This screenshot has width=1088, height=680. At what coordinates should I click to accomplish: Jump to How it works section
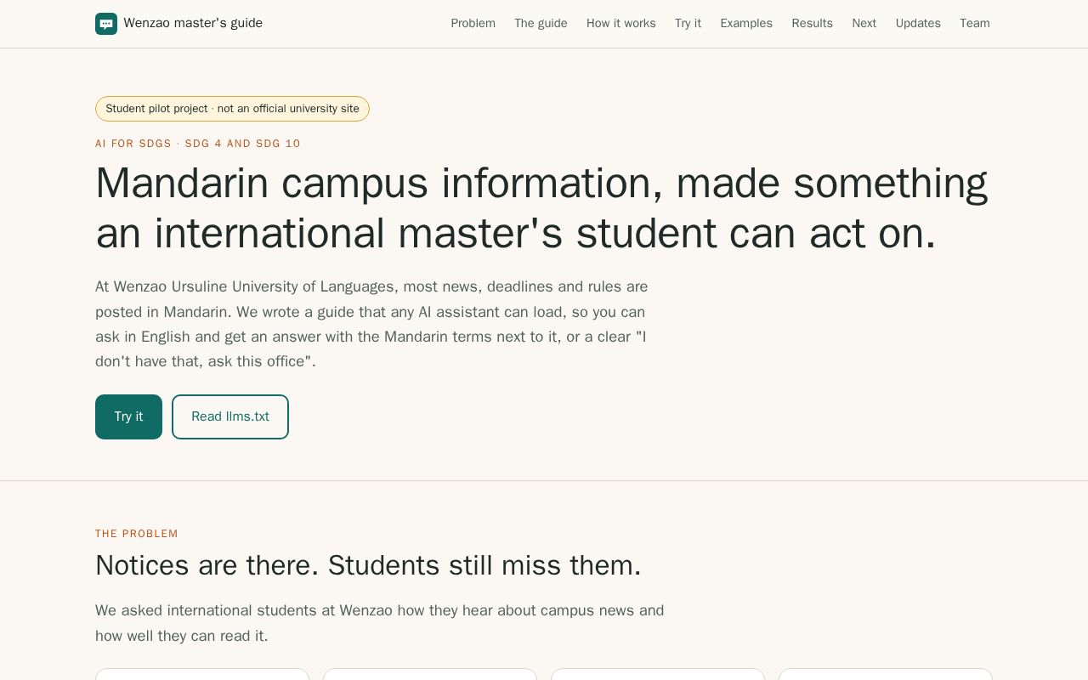pyautogui.click(x=620, y=24)
